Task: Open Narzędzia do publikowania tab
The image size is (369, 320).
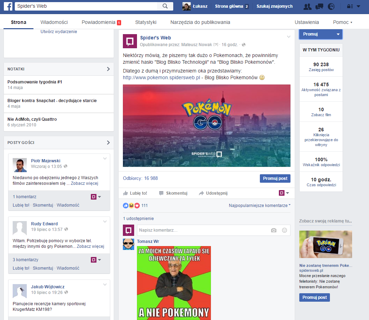Action: point(200,22)
